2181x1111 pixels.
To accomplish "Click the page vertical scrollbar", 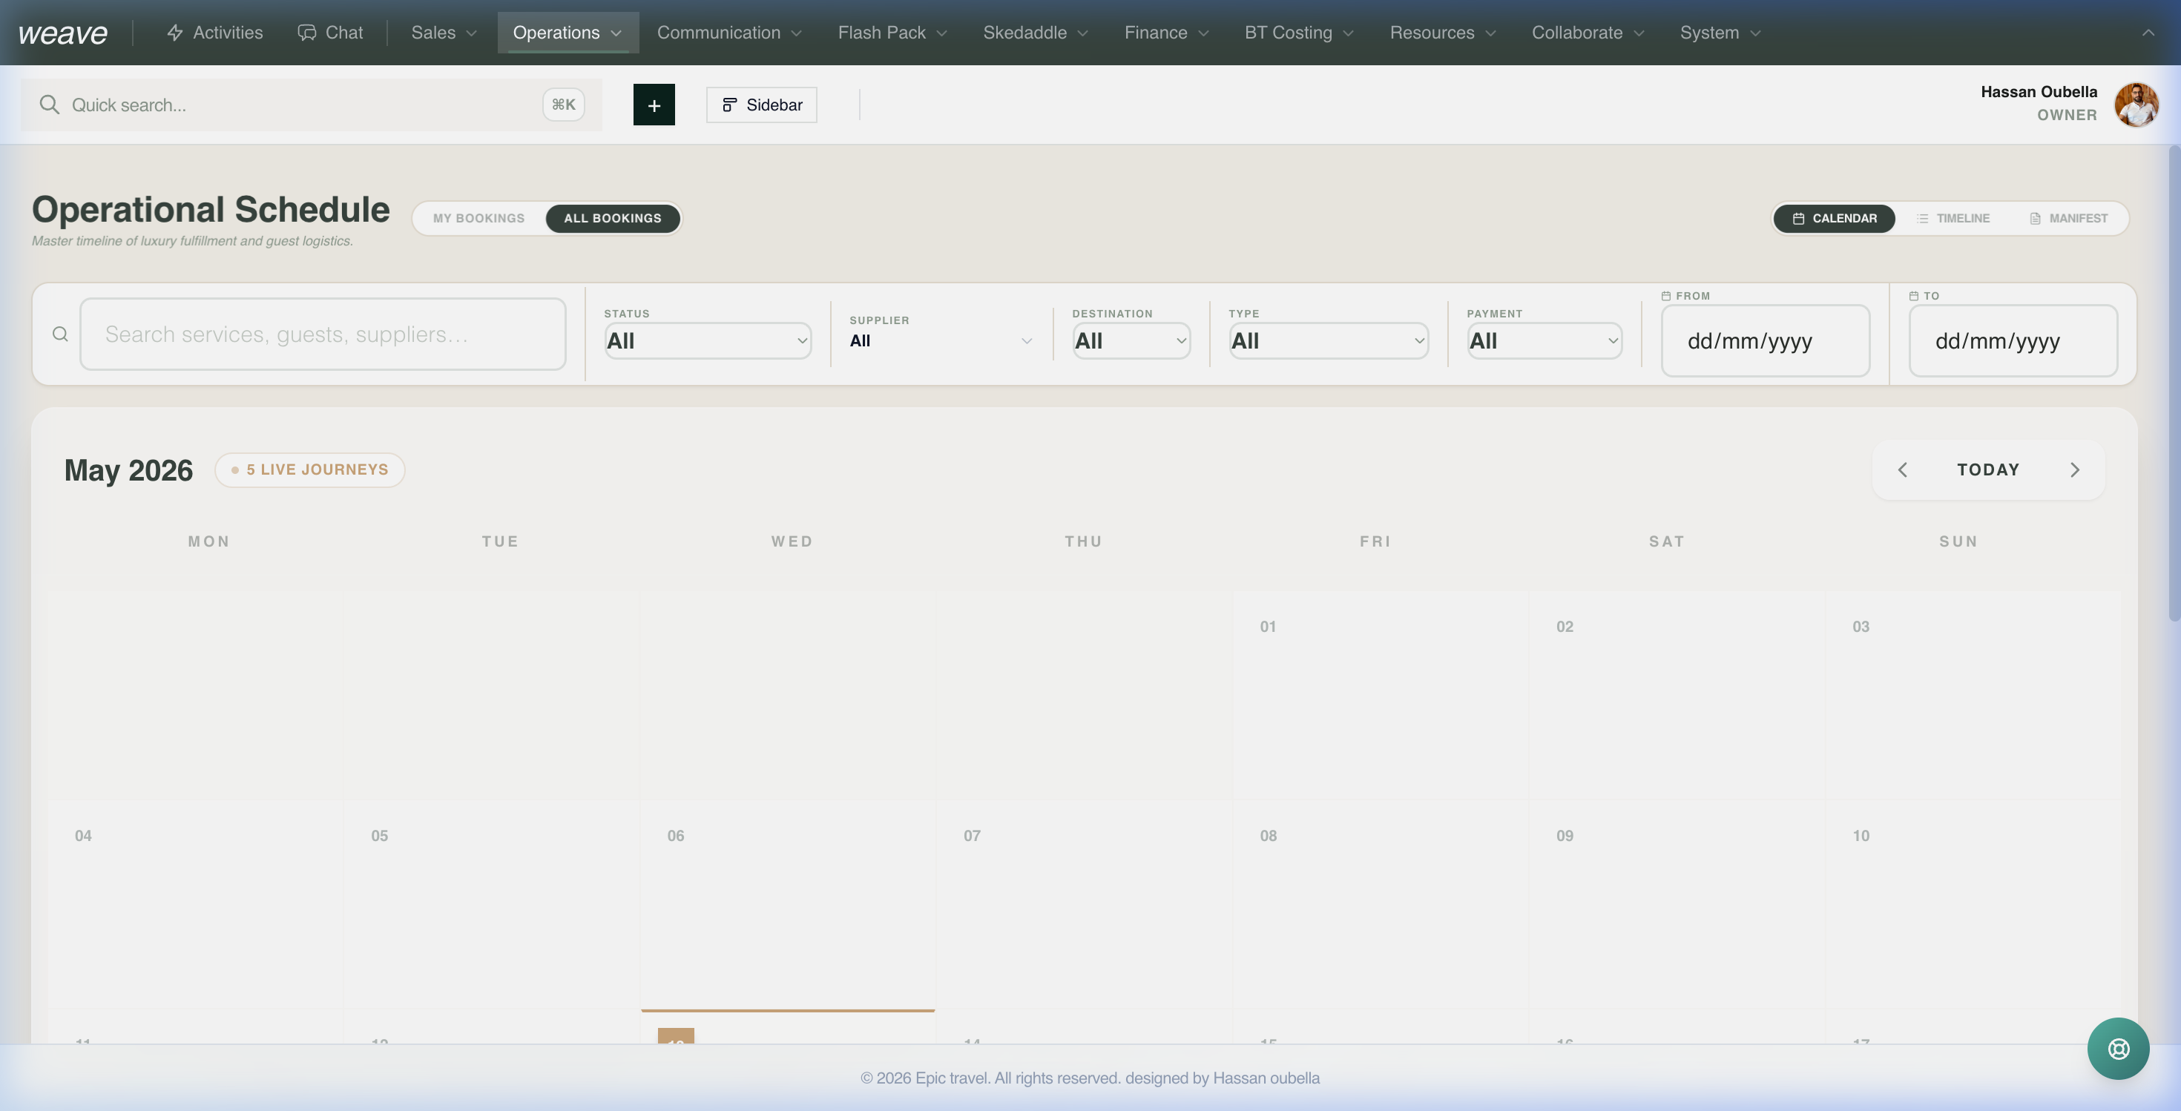I will pyautogui.click(x=2174, y=383).
